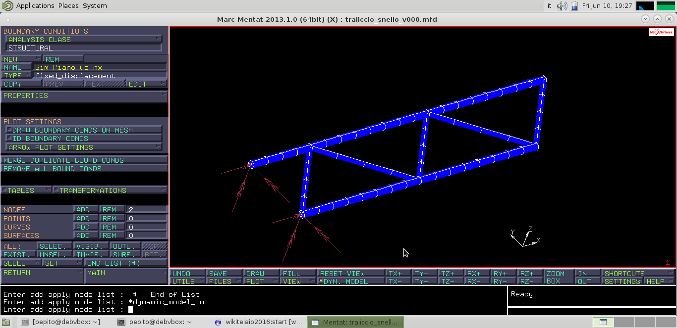
Task: Click the TX+ translate view button
Action: 399,273
